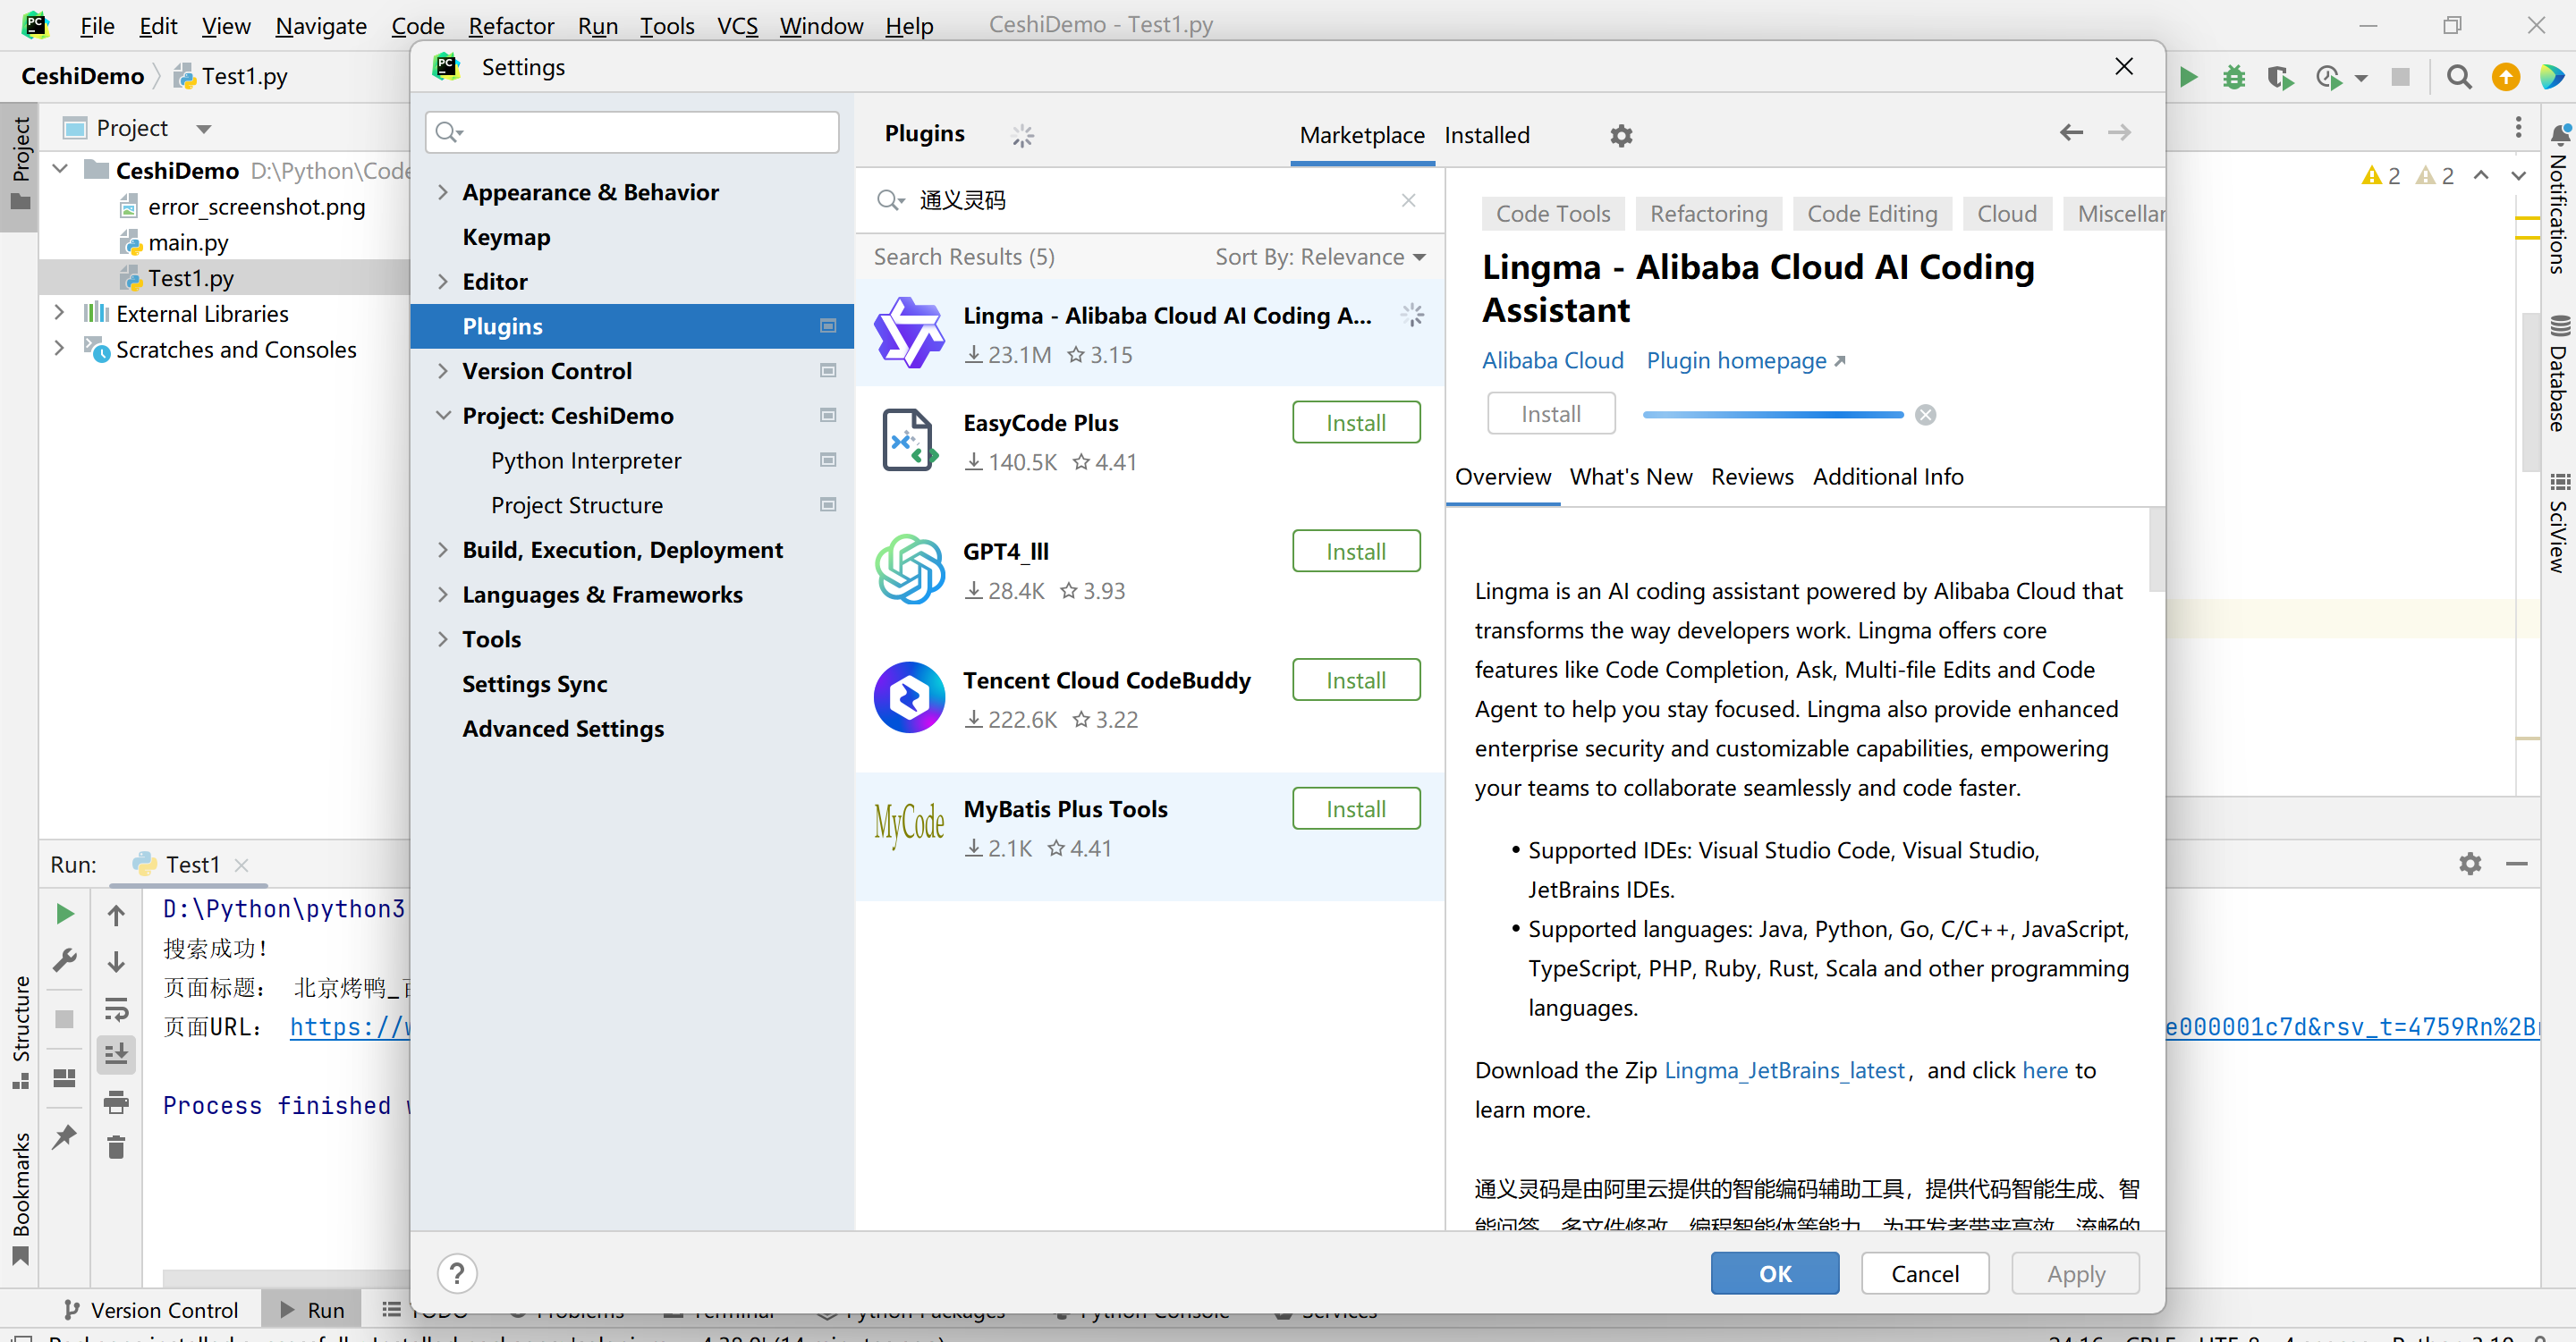Viewport: 2576px width, 1342px height.
Task: Move up the stack trace in Run panel
Action: point(116,915)
